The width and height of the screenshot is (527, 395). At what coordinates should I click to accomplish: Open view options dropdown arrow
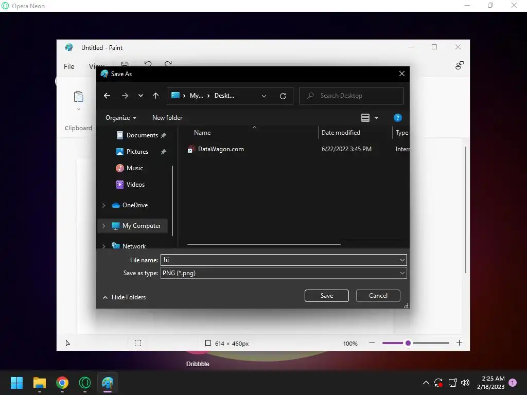pyautogui.click(x=376, y=118)
